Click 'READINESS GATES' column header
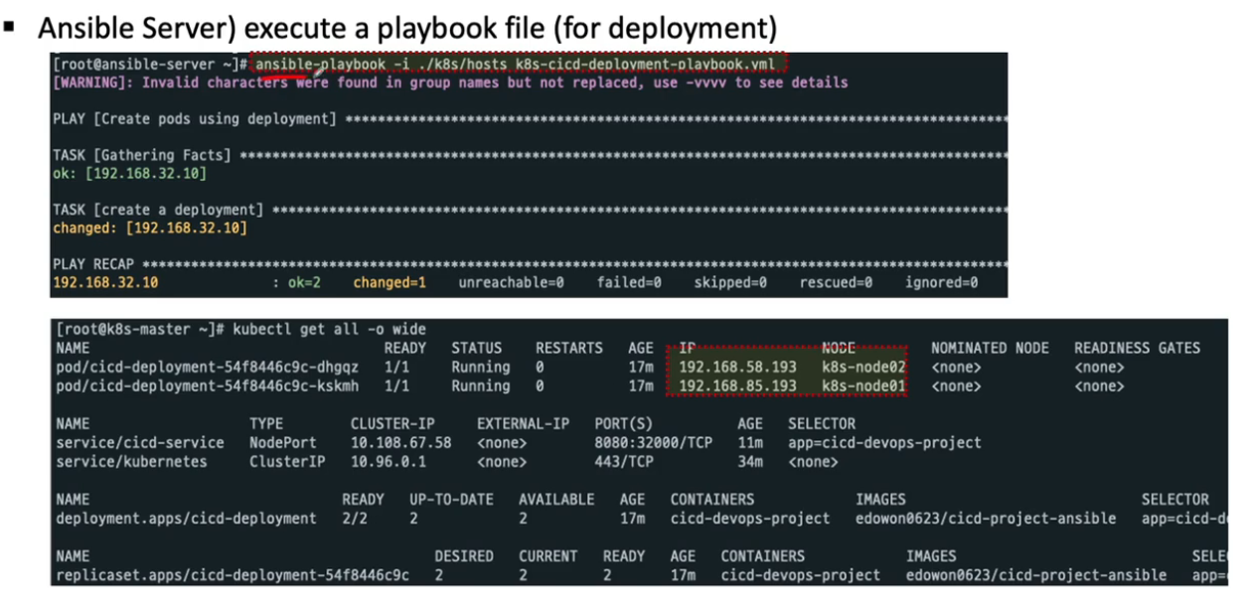1250x605 pixels. [x=1137, y=349]
